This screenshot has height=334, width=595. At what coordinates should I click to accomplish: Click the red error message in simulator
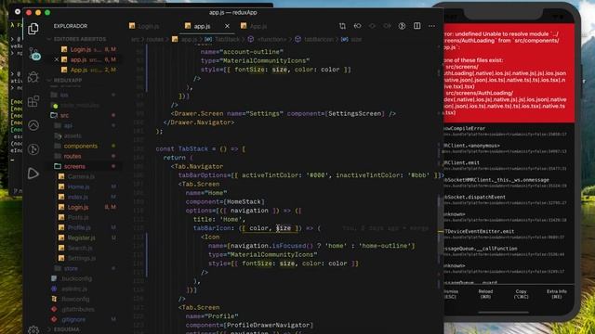click(509, 73)
